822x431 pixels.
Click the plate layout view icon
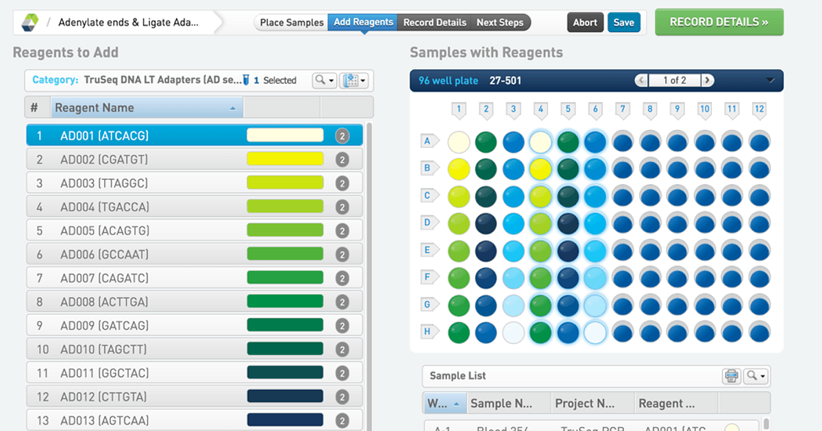351,80
